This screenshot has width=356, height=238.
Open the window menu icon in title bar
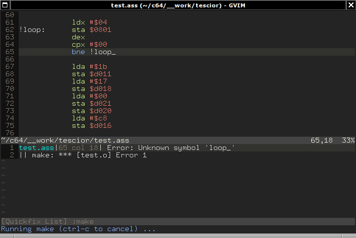click(5, 5)
